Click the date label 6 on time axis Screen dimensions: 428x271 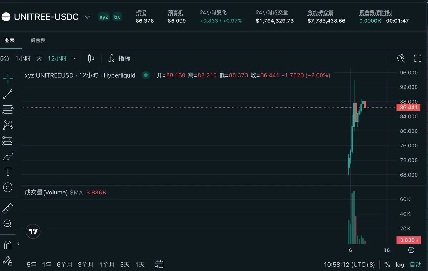[350, 250]
